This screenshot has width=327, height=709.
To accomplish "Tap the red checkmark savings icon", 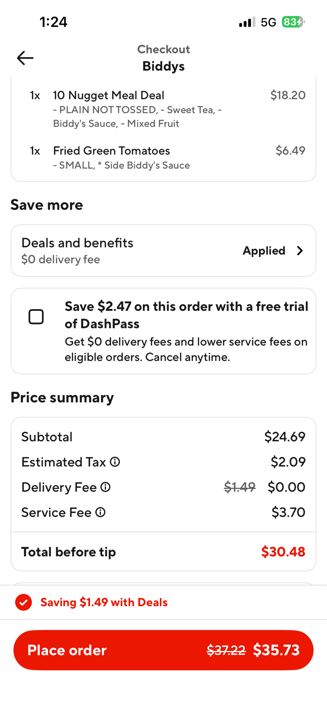I will (24, 602).
